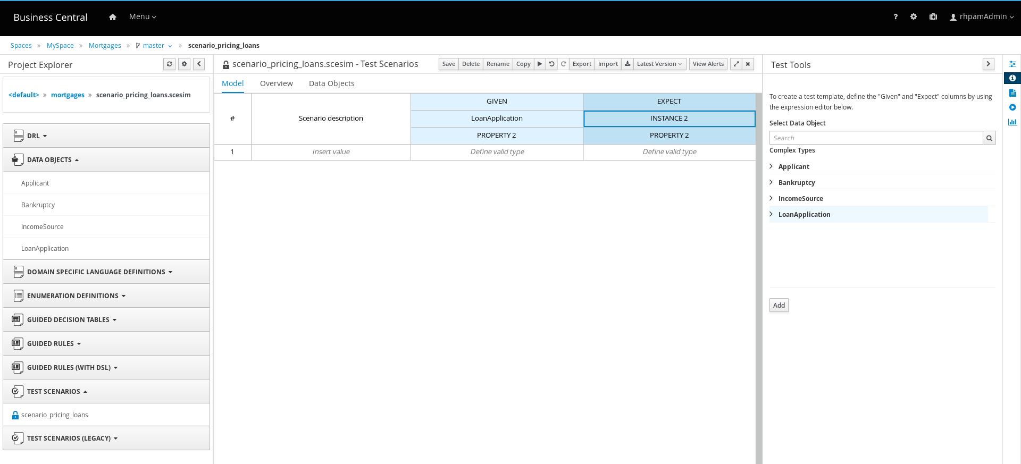This screenshot has width=1021, height=464.
Task: Go to the Business Central home icon
Action: click(113, 17)
